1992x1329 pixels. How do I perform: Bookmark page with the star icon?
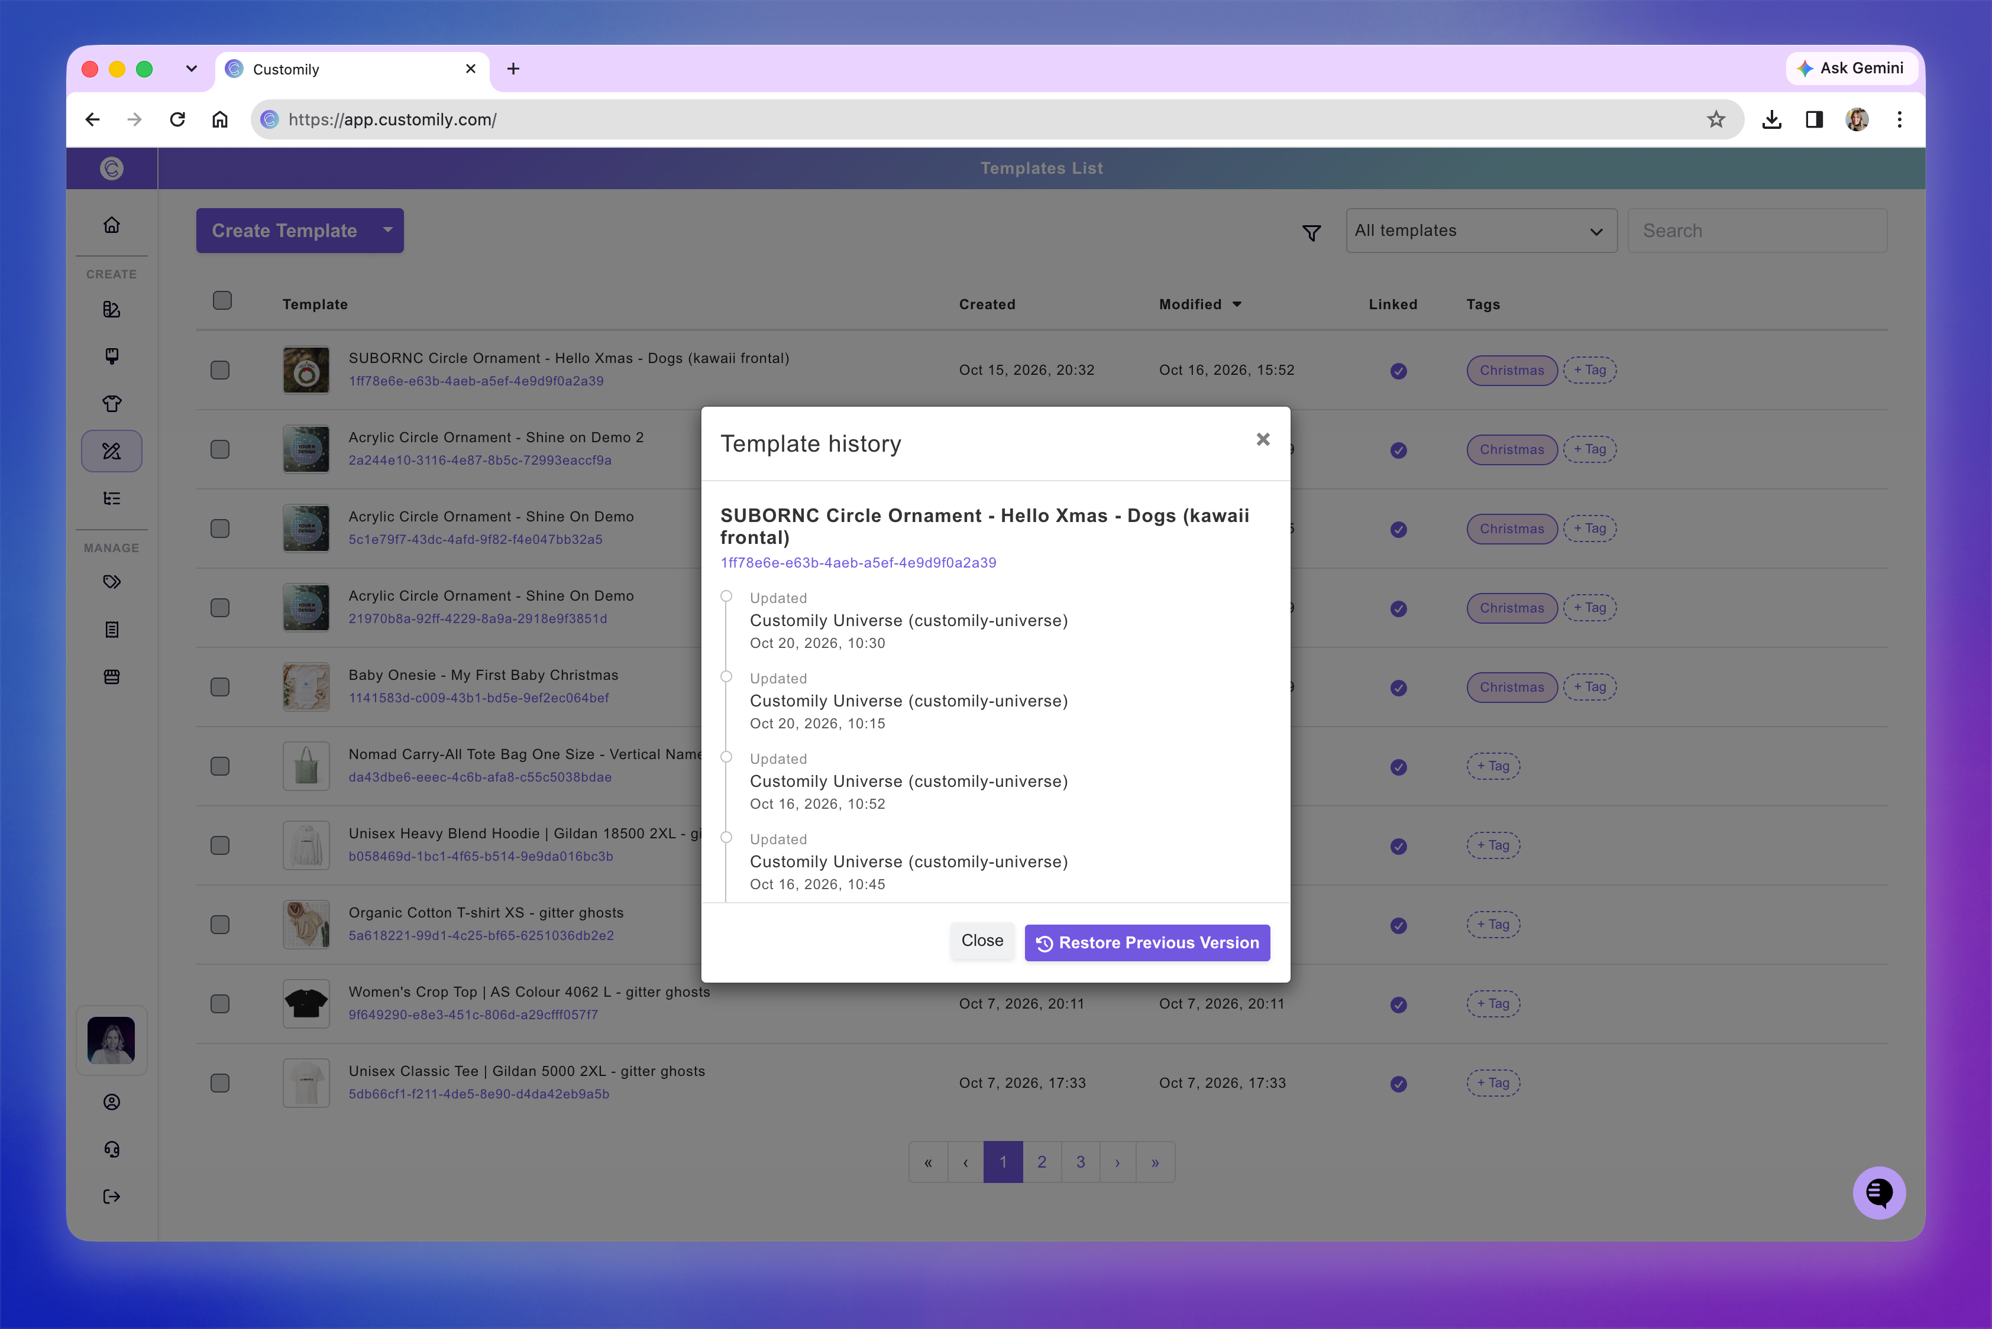(x=1716, y=119)
